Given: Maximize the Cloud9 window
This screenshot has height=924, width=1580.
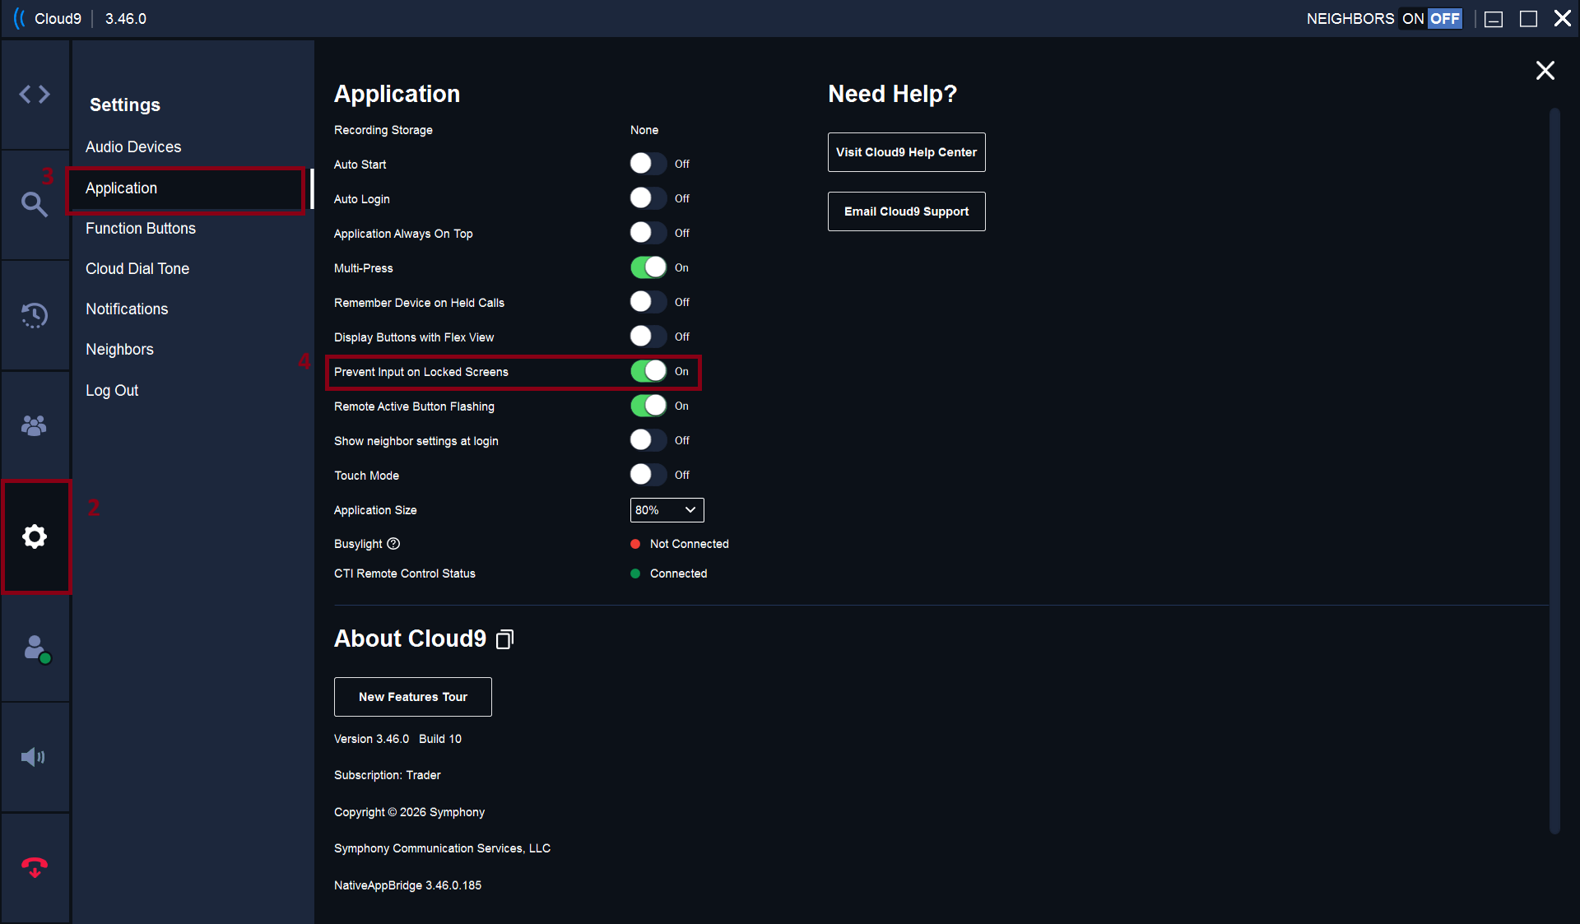Looking at the screenshot, I should pos(1528,19).
